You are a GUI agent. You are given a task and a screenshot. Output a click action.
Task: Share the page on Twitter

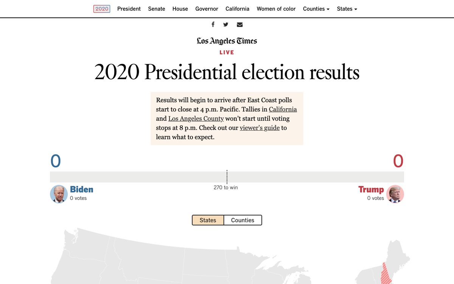(226, 25)
